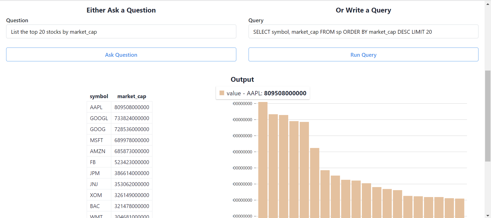The height and width of the screenshot is (218, 491).
Task: Click market cap value 386614000000
Action: coord(132,173)
